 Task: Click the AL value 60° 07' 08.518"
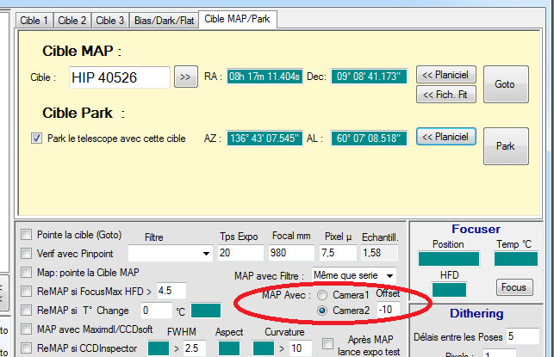tap(369, 138)
